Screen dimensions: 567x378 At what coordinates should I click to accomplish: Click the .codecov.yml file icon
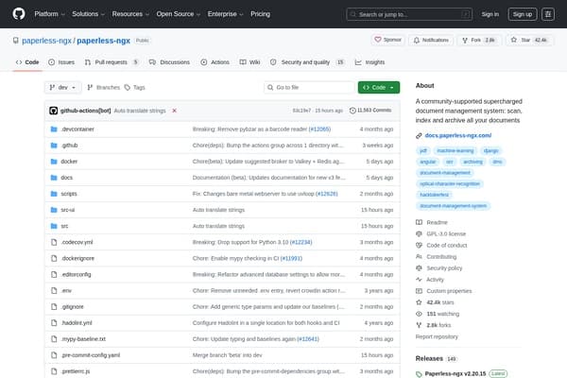pos(54,242)
